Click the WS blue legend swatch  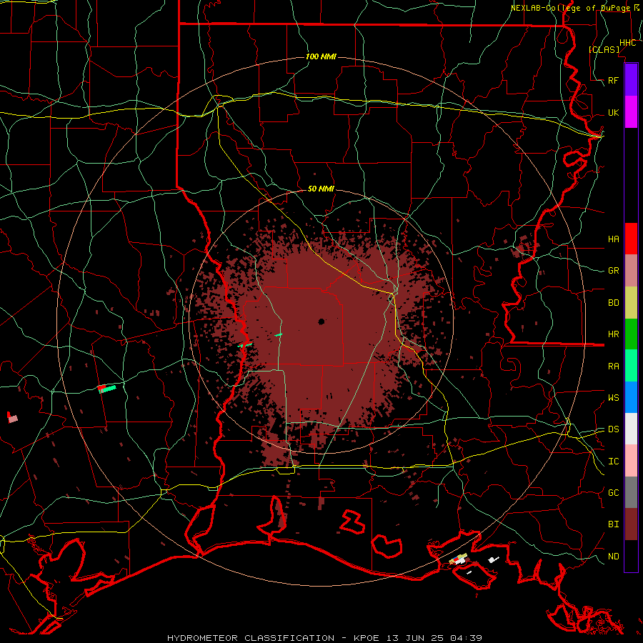(631, 397)
